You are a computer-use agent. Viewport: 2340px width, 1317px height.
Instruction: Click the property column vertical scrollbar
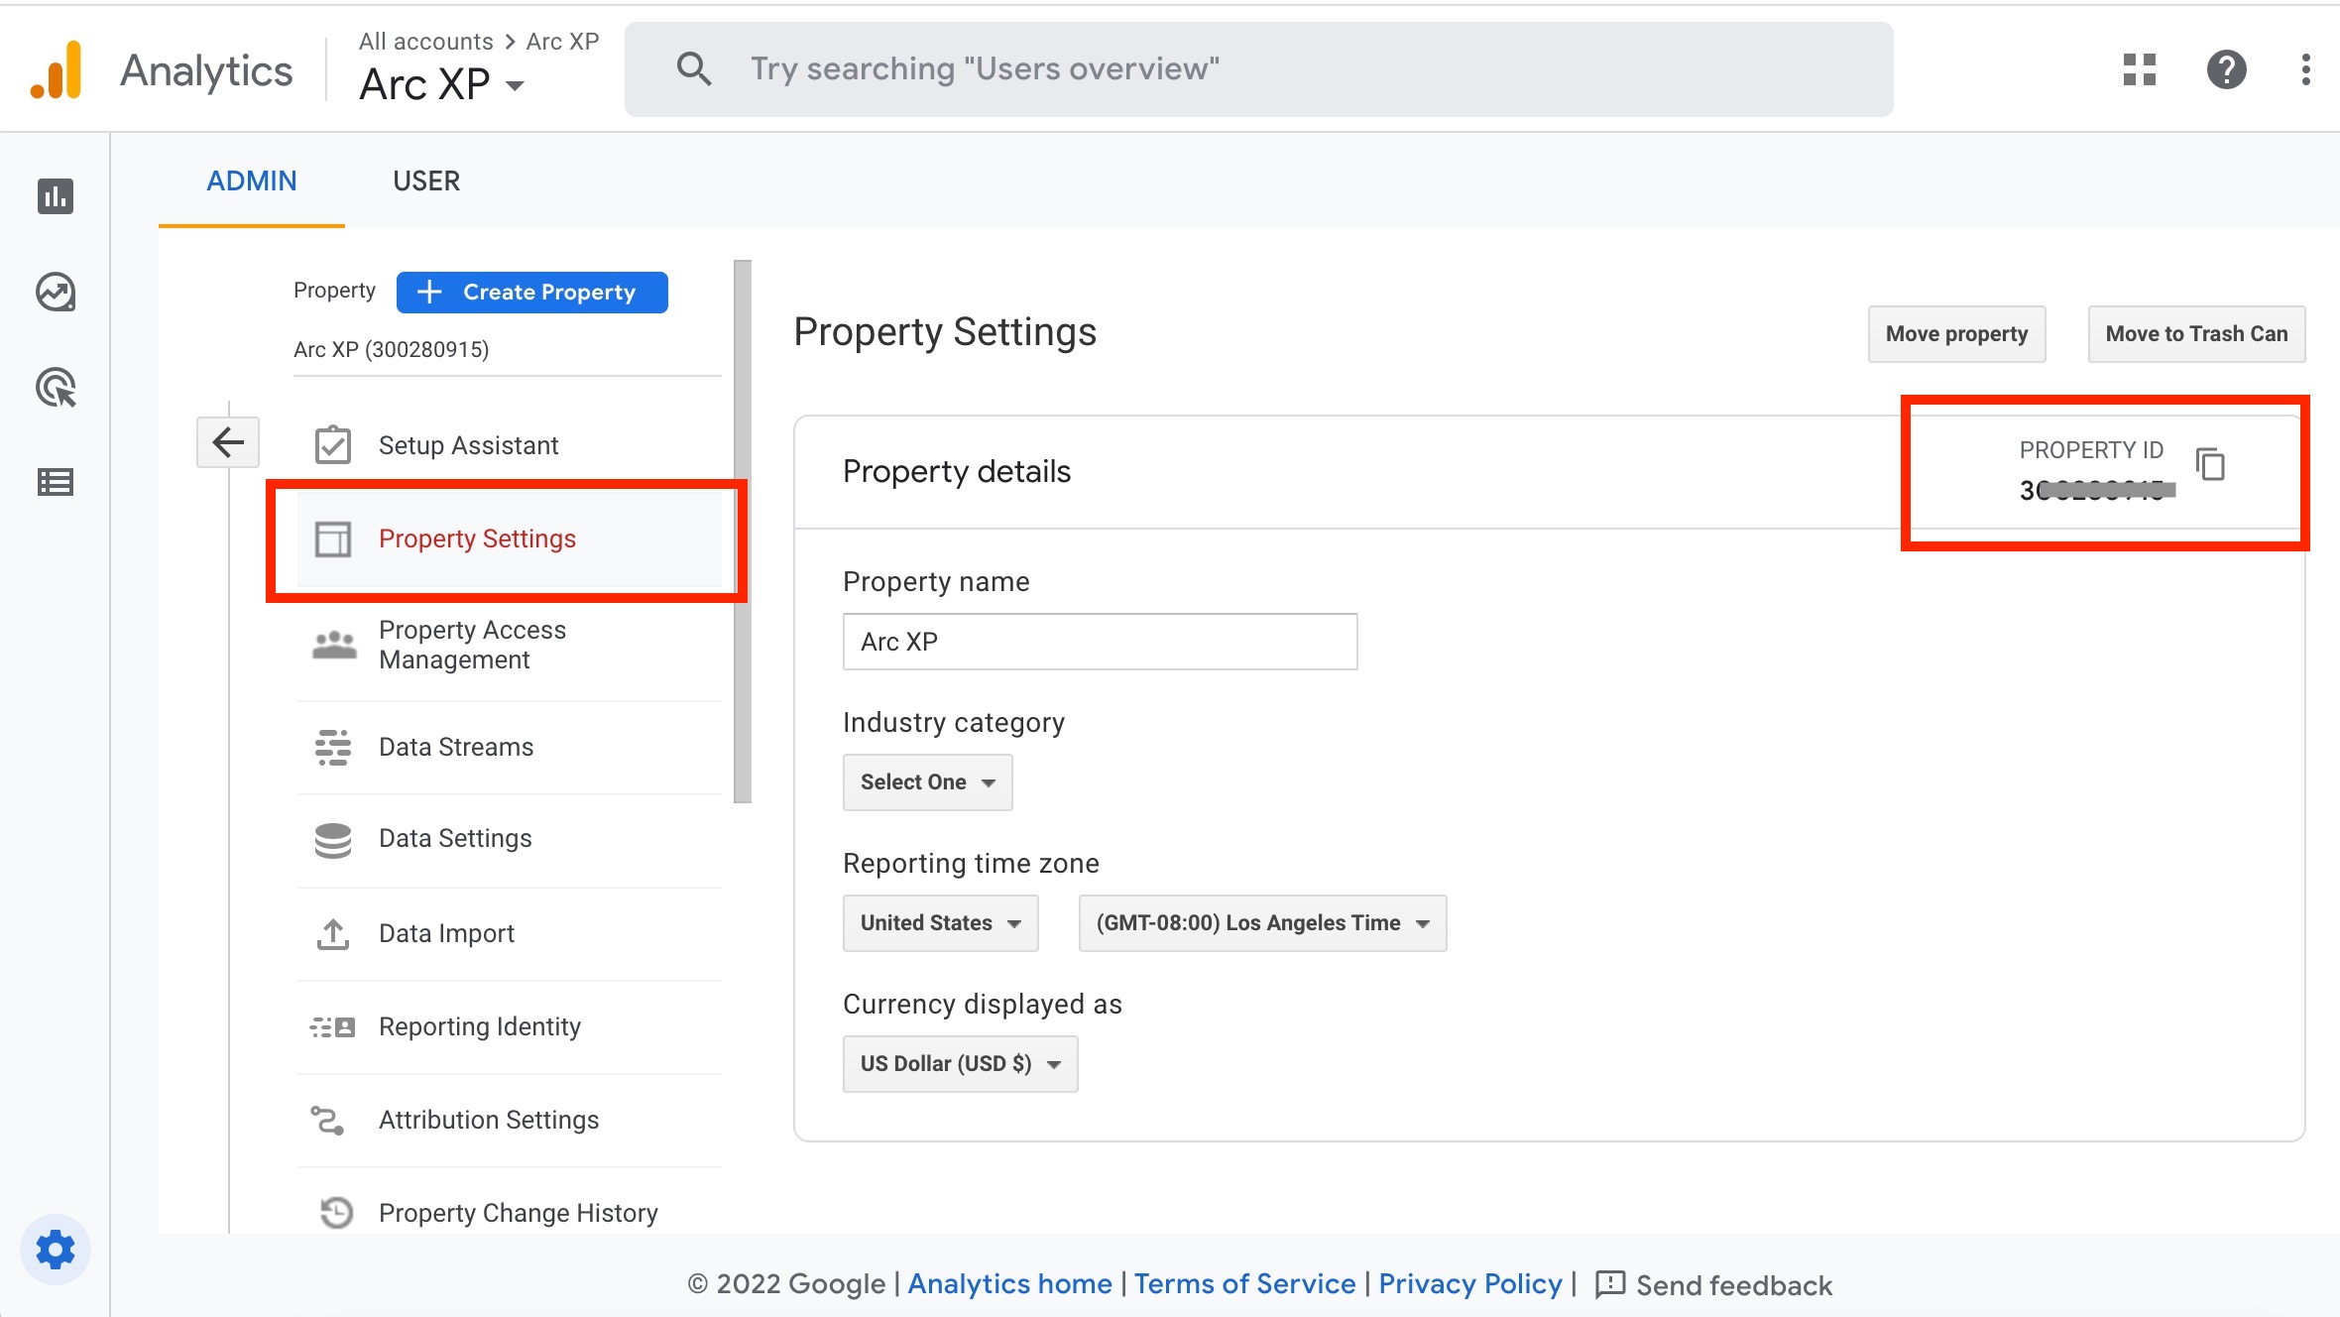pos(743,532)
